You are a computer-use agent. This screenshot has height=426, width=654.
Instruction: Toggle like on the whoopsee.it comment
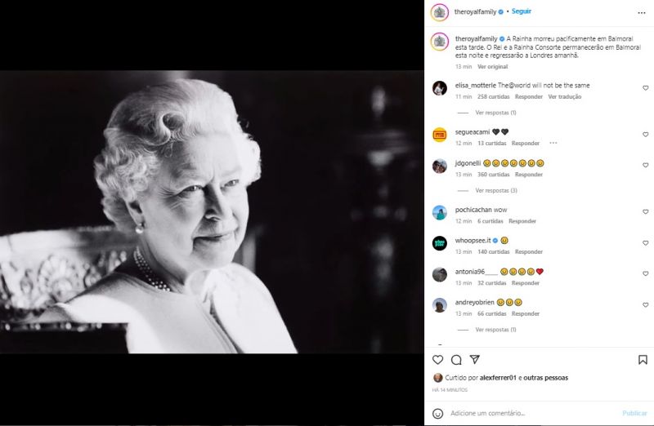pos(645,242)
